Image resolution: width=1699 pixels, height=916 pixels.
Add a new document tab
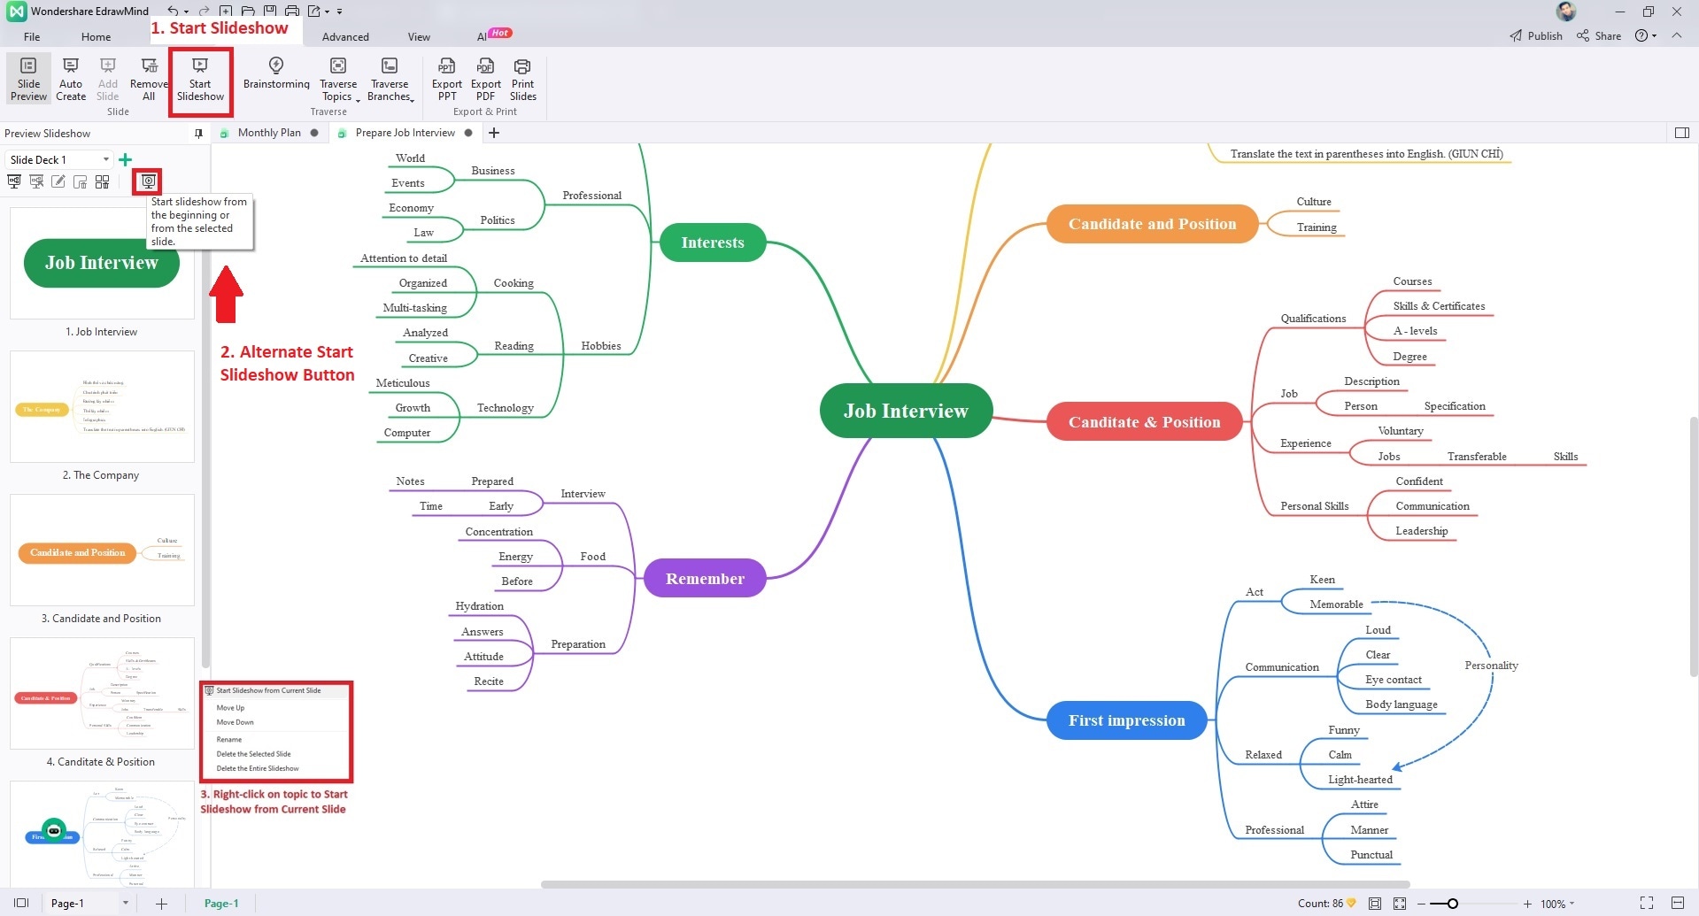click(x=494, y=133)
